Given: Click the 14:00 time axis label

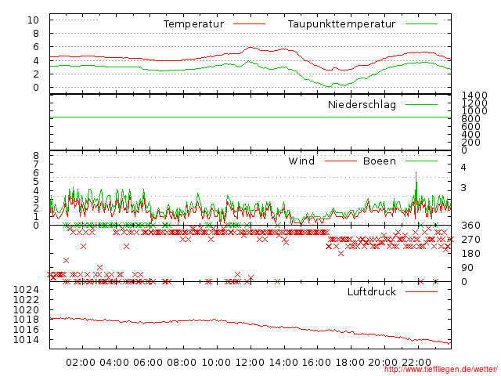Looking at the screenshot, I should [x=283, y=363].
